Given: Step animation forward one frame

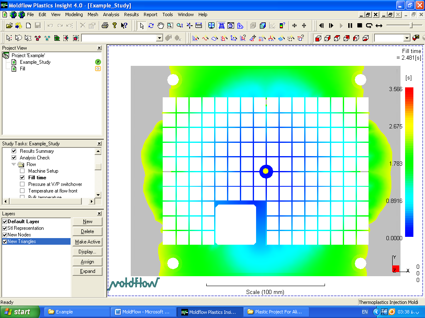Looking at the screenshot, I should tap(331, 26).
